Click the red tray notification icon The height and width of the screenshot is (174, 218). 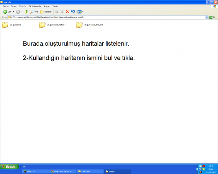click(203, 166)
